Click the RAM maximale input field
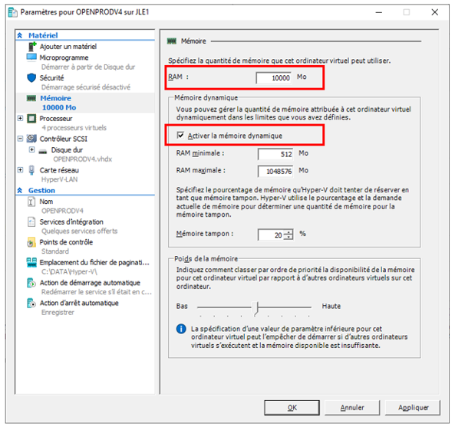This screenshot has width=455, height=430. click(x=275, y=171)
